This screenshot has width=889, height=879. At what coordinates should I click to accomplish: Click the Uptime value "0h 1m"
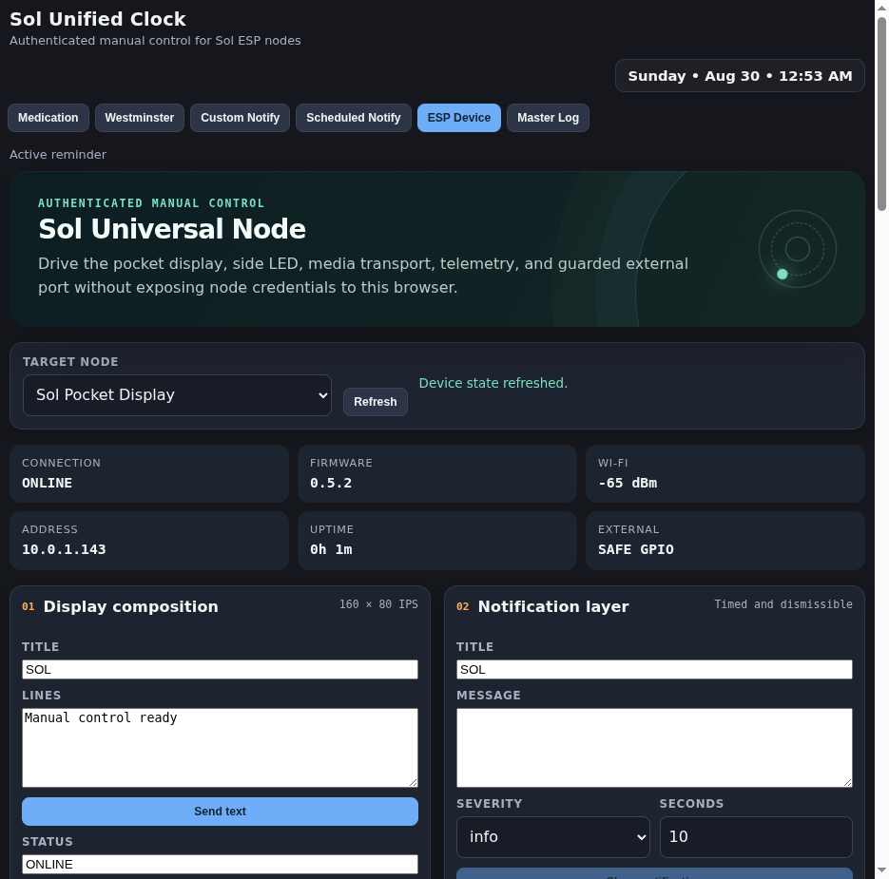point(331,549)
